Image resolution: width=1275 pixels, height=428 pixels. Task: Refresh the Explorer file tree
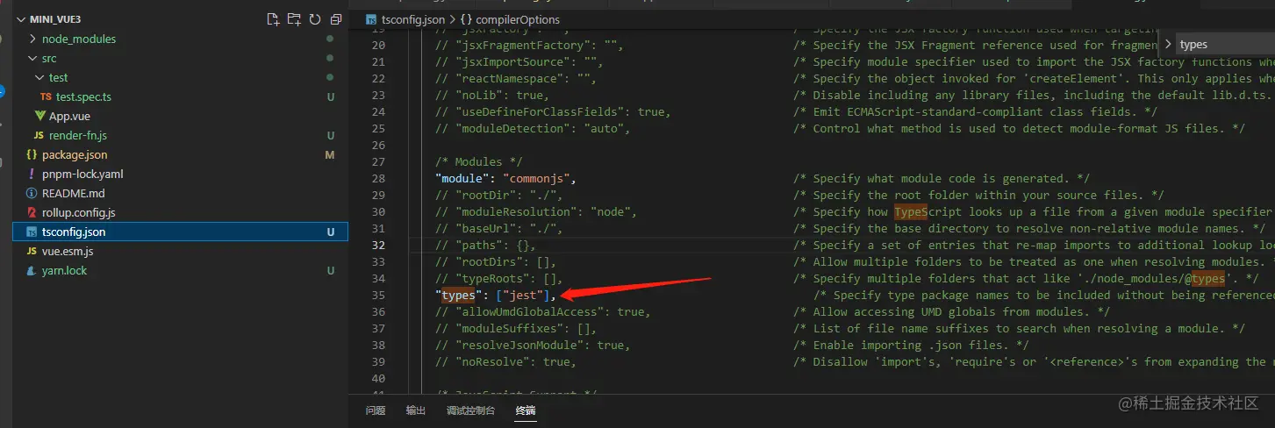(x=315, y=19)
